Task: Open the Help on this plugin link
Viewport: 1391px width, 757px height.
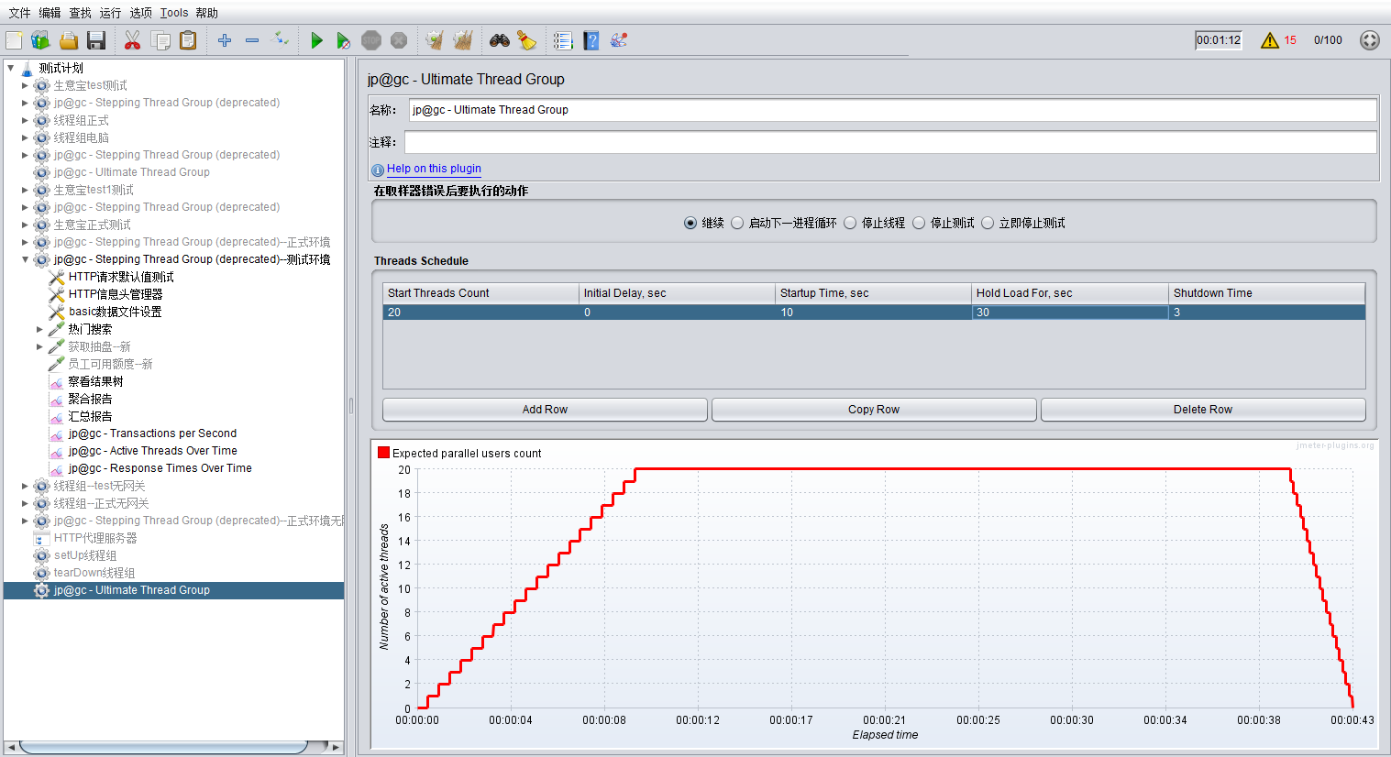Action: (x=434, y=169)
